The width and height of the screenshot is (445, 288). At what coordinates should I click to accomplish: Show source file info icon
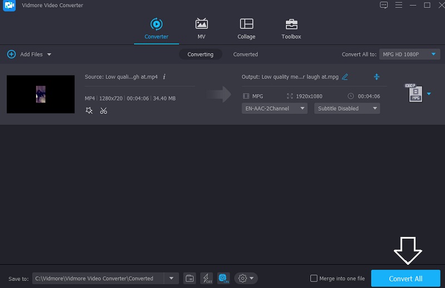click(x=164, y=77)
